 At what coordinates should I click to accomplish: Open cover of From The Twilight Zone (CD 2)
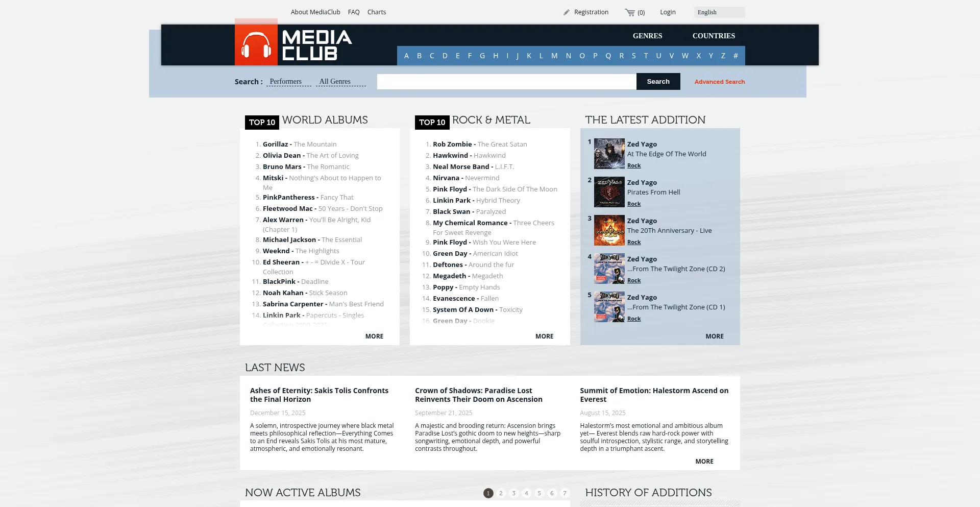click(x=609, y=269)
